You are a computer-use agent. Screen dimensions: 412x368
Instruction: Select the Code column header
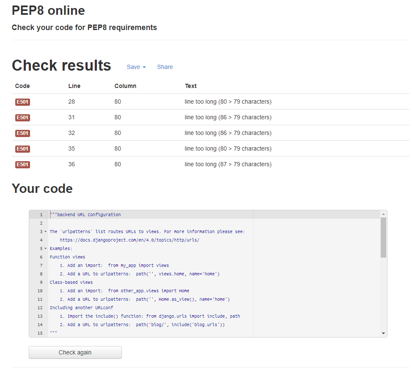22,86
